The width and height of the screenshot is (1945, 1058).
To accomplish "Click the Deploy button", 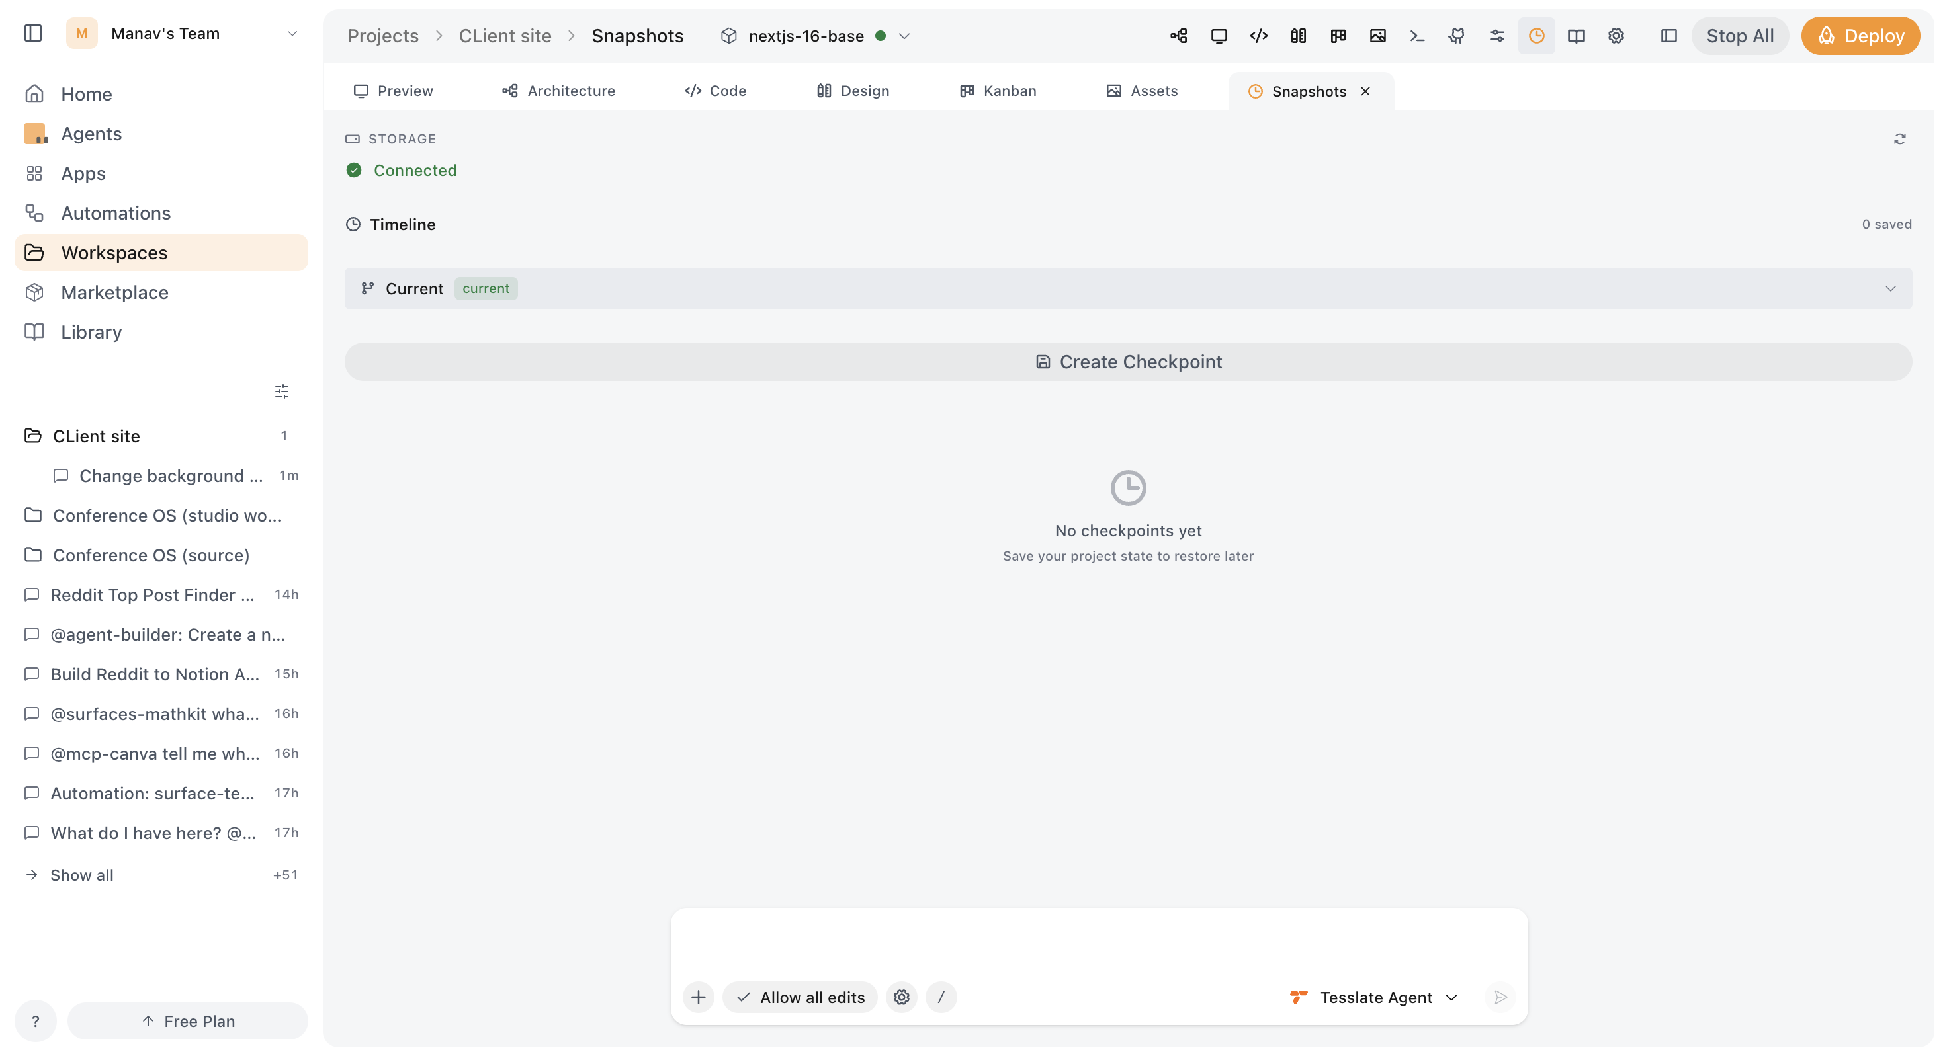I will (x=1860, y=36).
